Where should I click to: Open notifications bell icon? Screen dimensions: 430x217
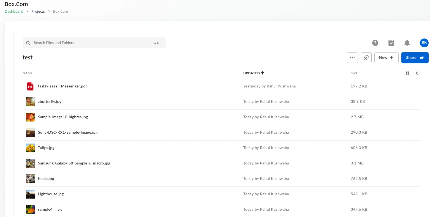[407, 43]
